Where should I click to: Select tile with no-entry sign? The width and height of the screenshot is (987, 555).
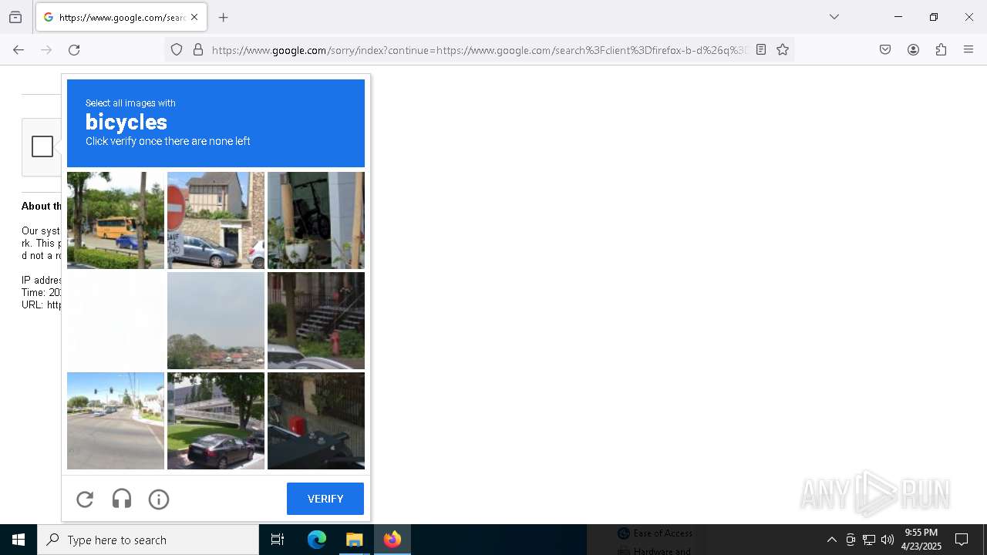216,220
